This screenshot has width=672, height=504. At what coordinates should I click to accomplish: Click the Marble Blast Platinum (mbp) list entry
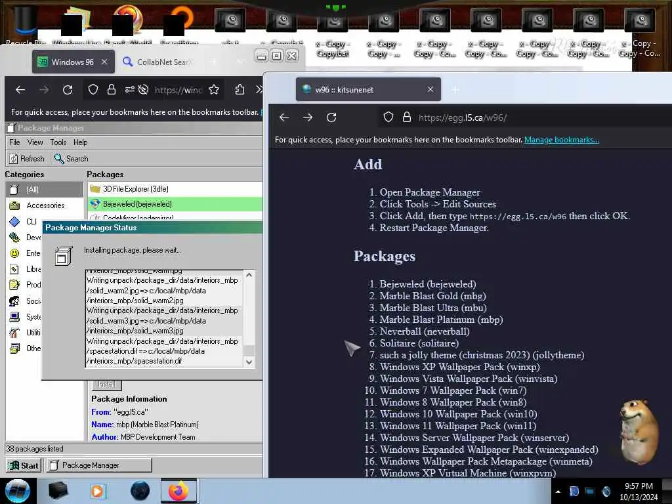pos(441,320)
